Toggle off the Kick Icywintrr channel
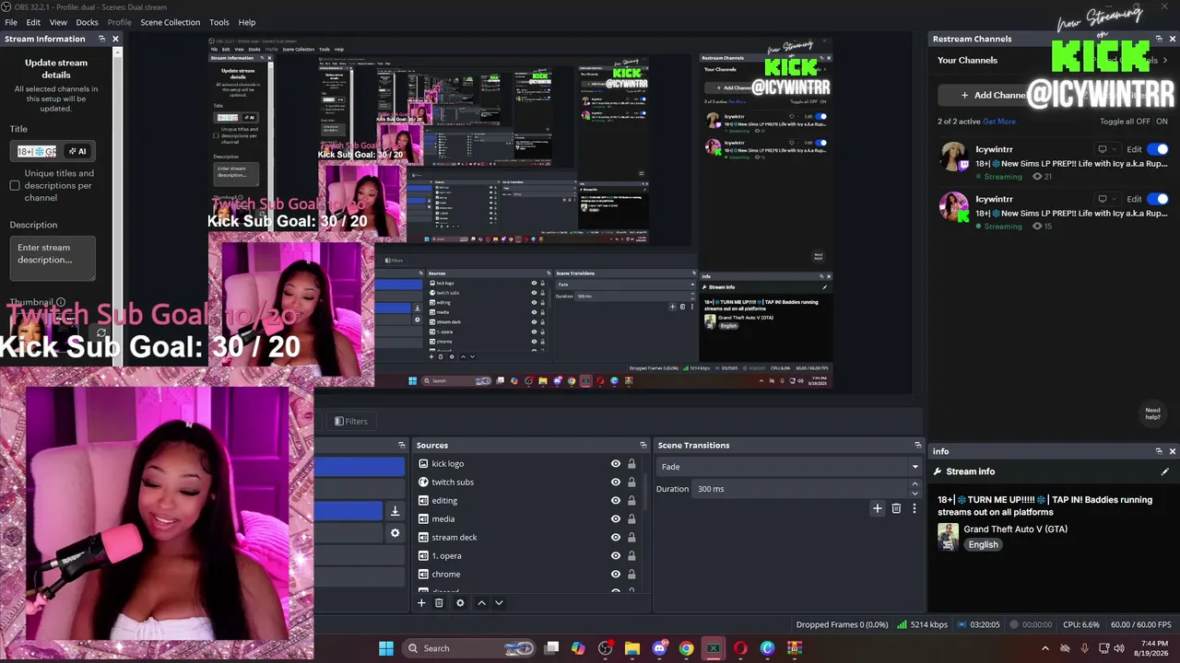This screenshot has height=663, width=1180. (x=1158, y=199)
